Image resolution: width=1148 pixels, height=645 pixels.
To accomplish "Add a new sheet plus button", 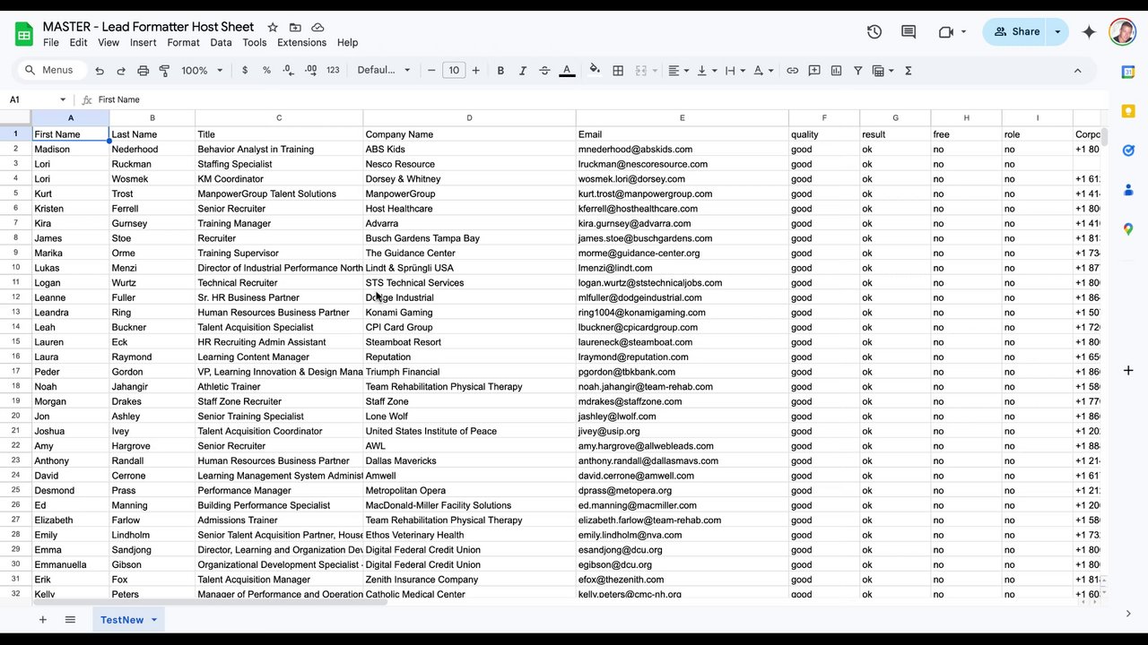I will [x=42, y=620].
